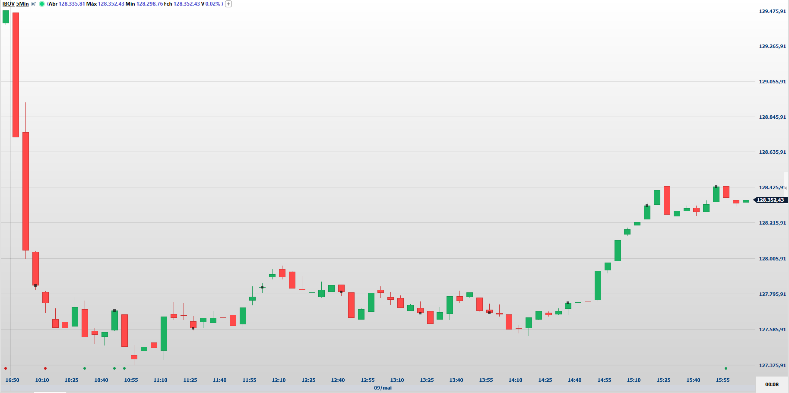Click the current price tag 128.352,43
This screenshot has height=393, width=789.
[770, 200]
